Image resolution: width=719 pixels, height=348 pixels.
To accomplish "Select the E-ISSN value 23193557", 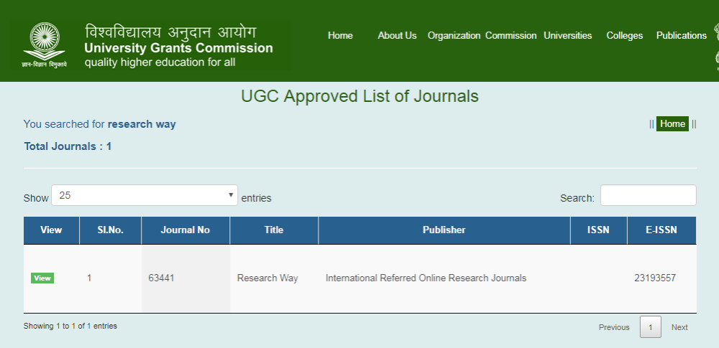I will (x=655, y=278).
